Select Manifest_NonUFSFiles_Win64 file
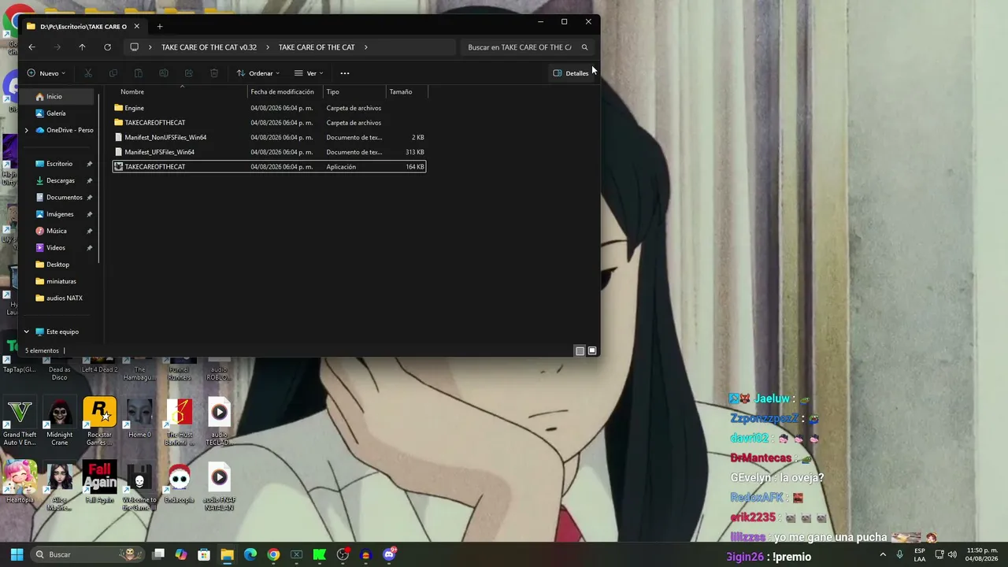Image resolution: width=1008 pixels, height=567 pixels. [x=269, y=137]
